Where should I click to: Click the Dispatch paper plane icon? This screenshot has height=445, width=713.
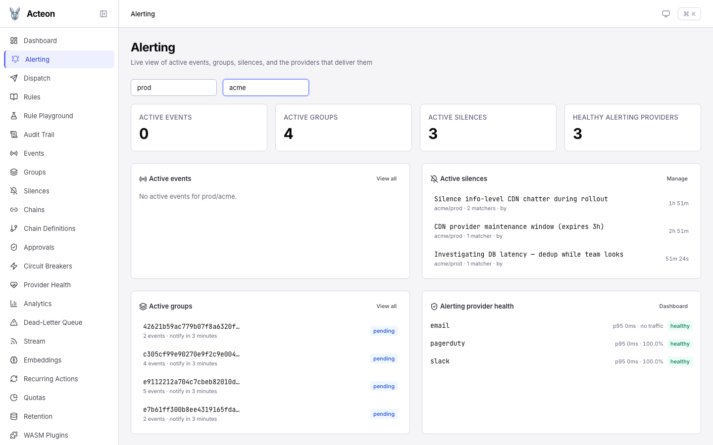(x=14, y=78)
